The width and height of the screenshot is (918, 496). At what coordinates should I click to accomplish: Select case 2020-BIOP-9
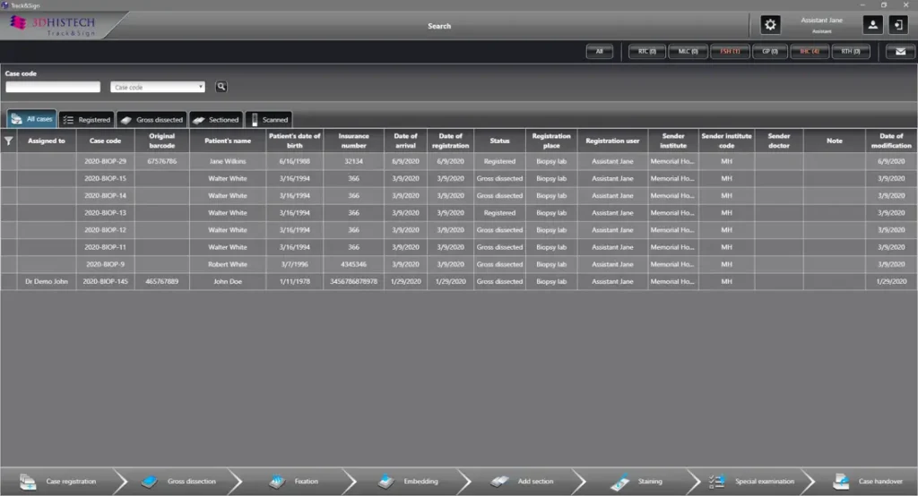coord(106,264)
